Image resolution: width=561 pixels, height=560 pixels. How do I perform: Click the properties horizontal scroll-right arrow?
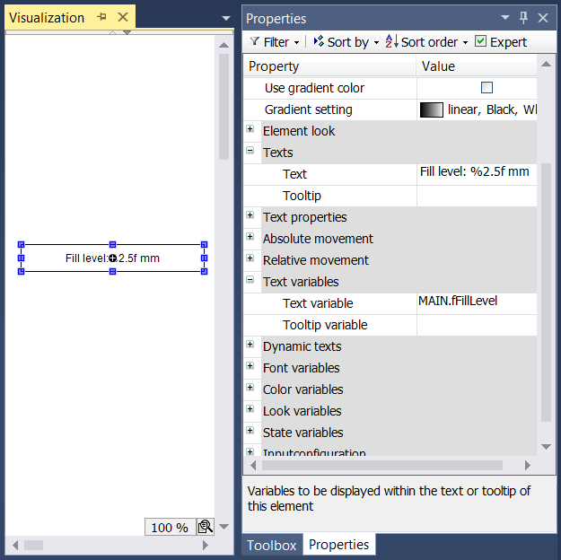pos(528,465)
